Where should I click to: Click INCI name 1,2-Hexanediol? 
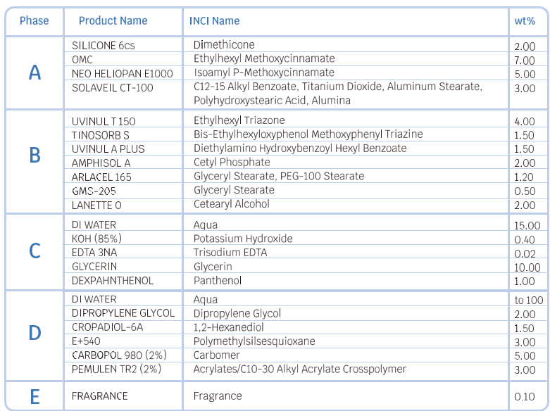coord(229,327)
